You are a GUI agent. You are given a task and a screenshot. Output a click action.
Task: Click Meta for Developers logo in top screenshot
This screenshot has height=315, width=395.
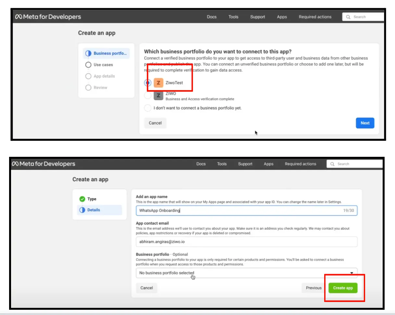[48, 17]
